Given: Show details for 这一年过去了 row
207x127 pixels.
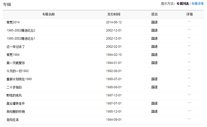Looking at the screenshot, I should 189,46.
